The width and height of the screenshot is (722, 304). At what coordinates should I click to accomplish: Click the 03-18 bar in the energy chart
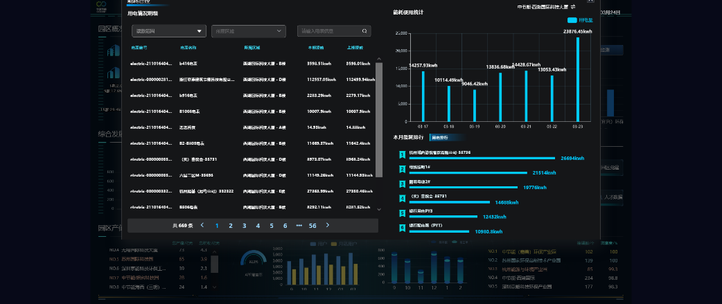(449, 103)
